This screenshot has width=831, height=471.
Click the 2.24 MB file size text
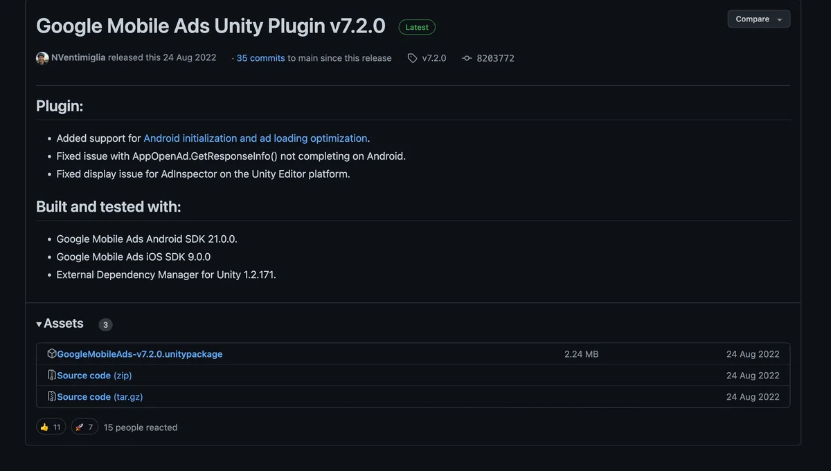581,354
